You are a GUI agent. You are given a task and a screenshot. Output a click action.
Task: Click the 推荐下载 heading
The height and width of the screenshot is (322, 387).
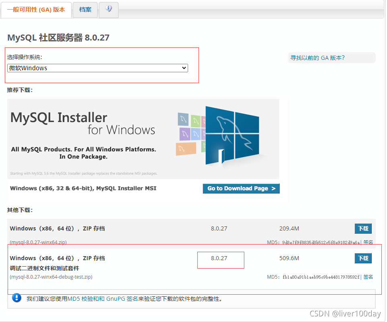pyautogui.click(x=20, y=90)
